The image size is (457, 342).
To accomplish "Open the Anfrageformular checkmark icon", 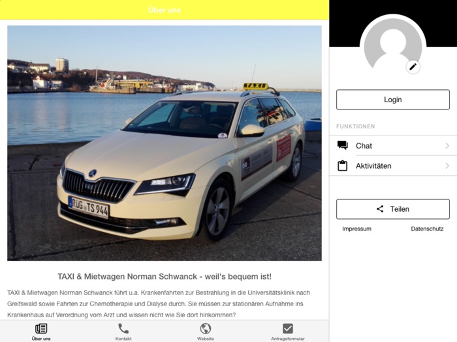I will [x=288, y=328].
